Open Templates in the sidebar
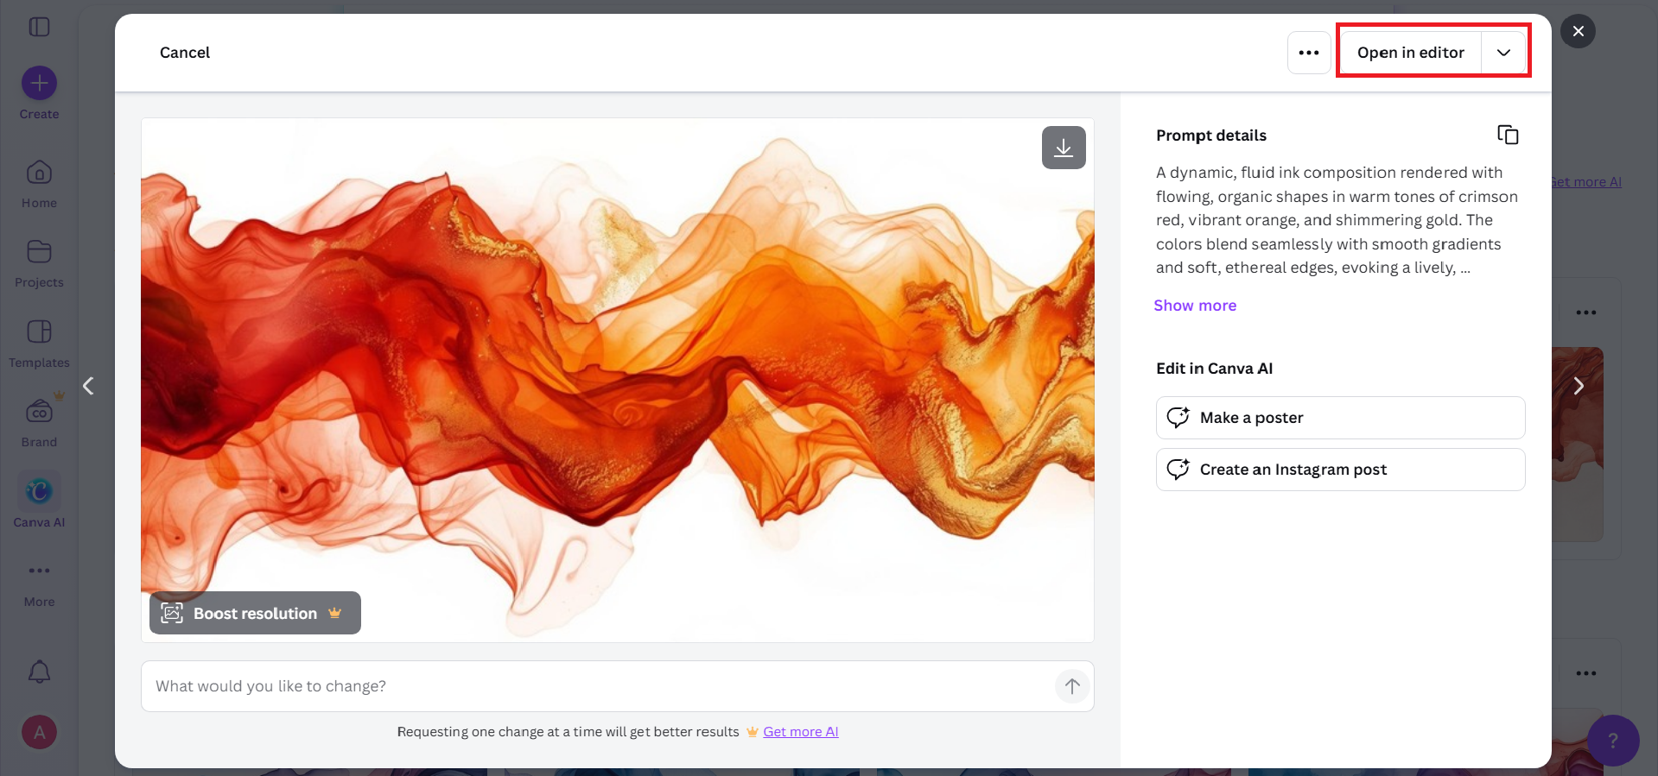The height and width of the screenshot is (776, 1658). point(39,344)
